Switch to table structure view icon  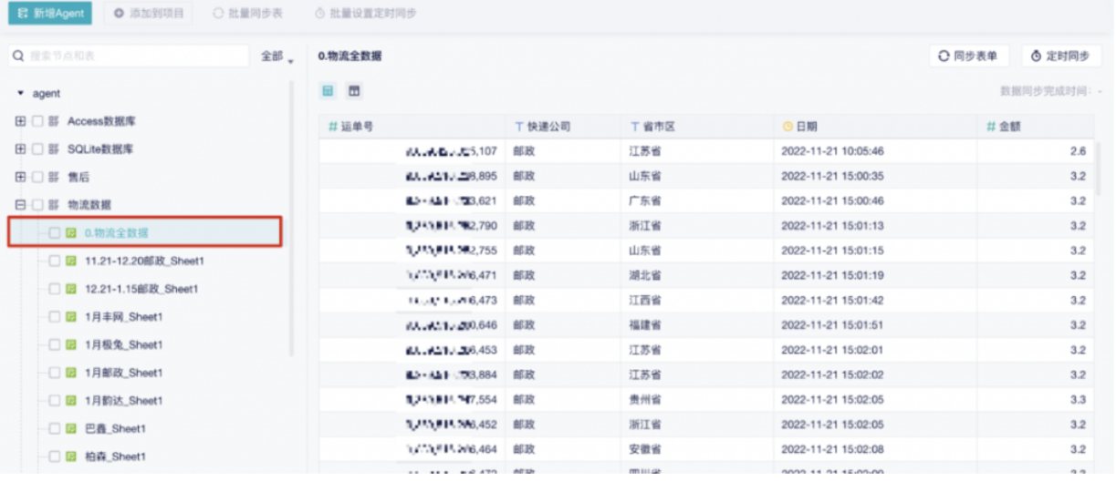[x=354, y=91]
